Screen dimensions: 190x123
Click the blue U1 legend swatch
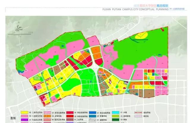93,113
